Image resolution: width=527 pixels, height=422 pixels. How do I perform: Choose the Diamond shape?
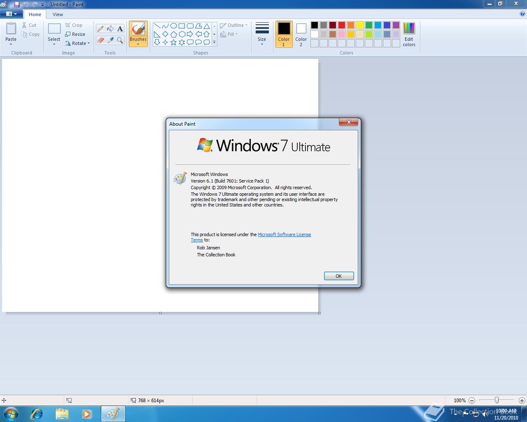(x=165, y=34)
